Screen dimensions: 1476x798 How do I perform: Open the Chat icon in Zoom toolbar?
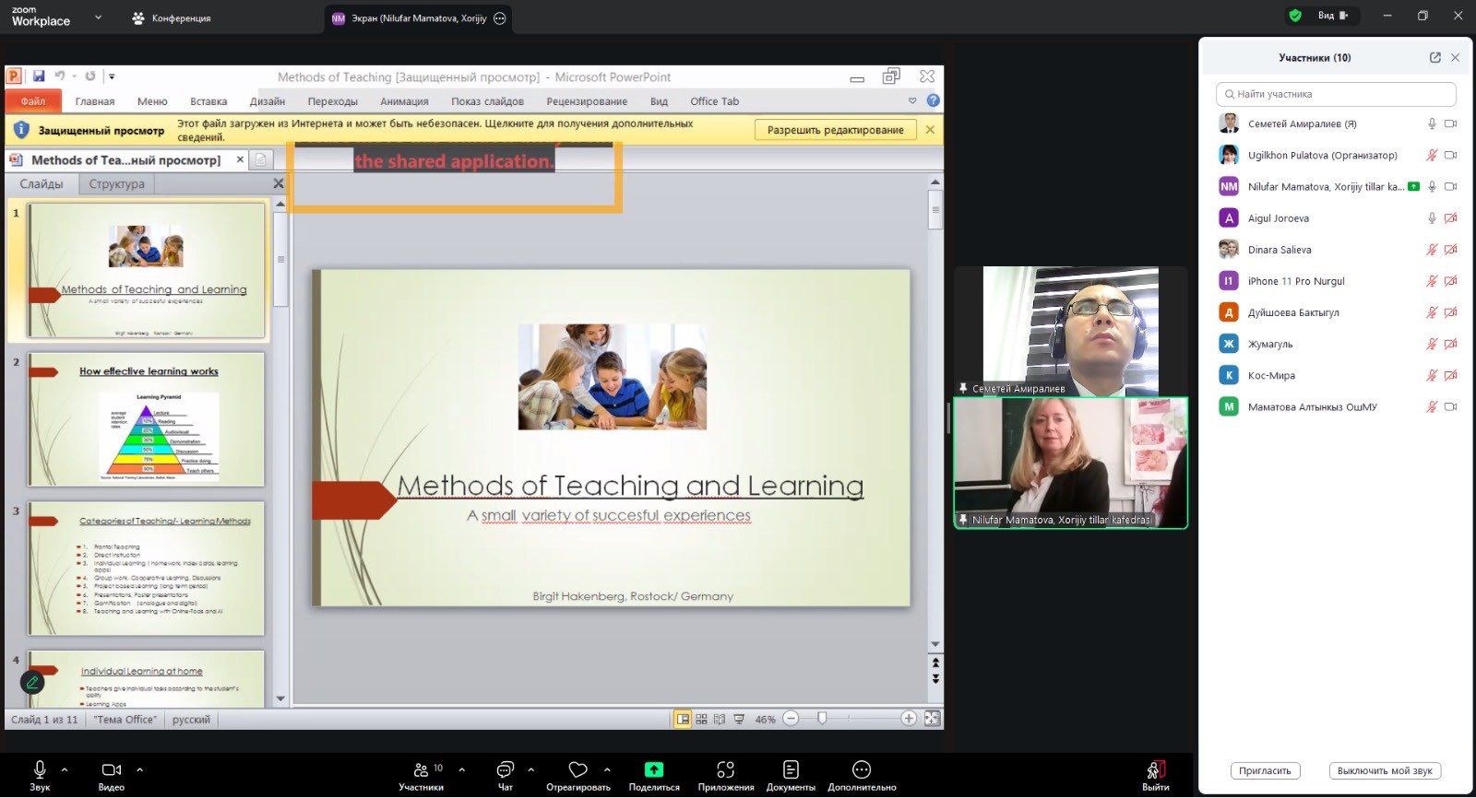pos(505,770)
